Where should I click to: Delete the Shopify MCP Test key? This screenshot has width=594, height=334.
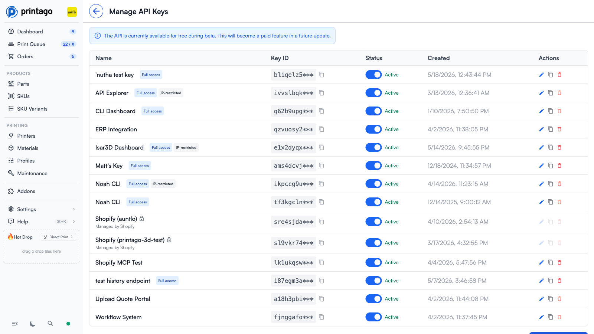tap(559, 263)
